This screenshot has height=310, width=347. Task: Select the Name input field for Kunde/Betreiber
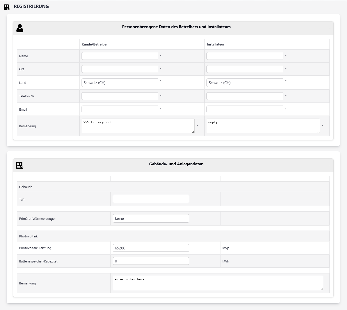(120, 56)
